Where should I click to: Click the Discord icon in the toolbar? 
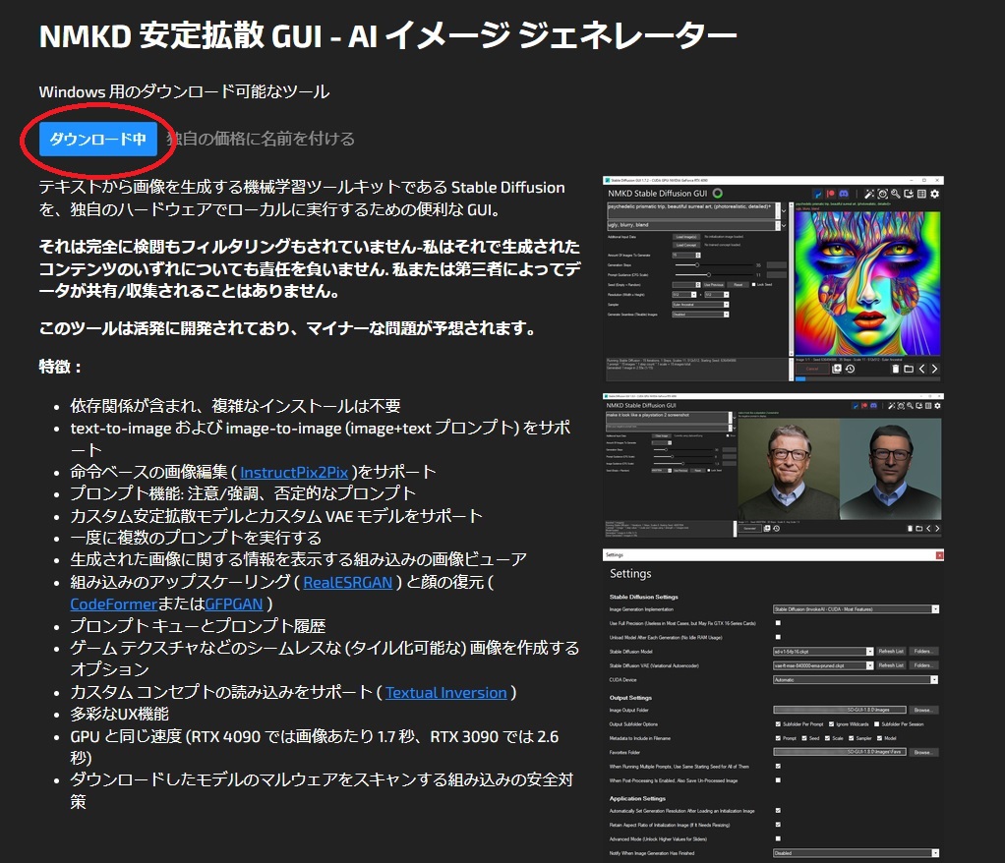click(x=844, y=194)
